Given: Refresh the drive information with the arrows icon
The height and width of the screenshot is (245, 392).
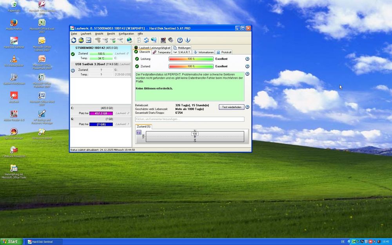Looking at the screenshot, I should pyautogui.click(x=73, y=40).
